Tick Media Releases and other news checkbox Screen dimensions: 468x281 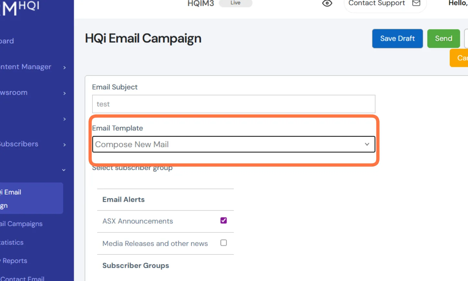point(223,243)
